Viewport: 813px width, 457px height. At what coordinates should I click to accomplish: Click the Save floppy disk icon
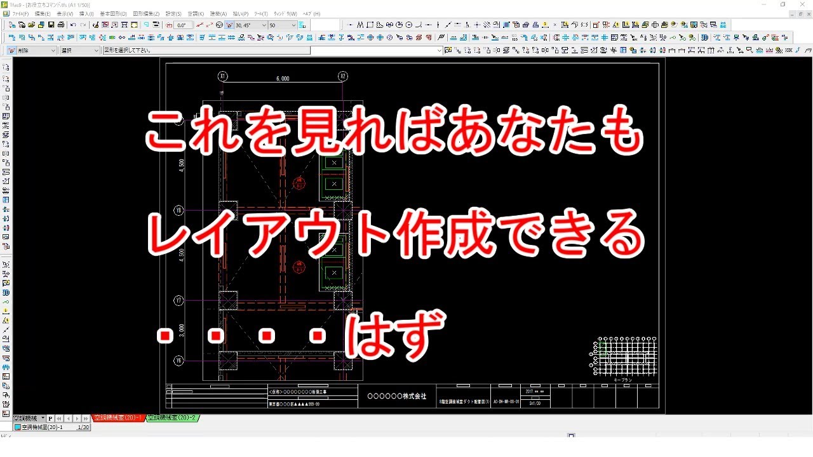[x=50, y=25]
